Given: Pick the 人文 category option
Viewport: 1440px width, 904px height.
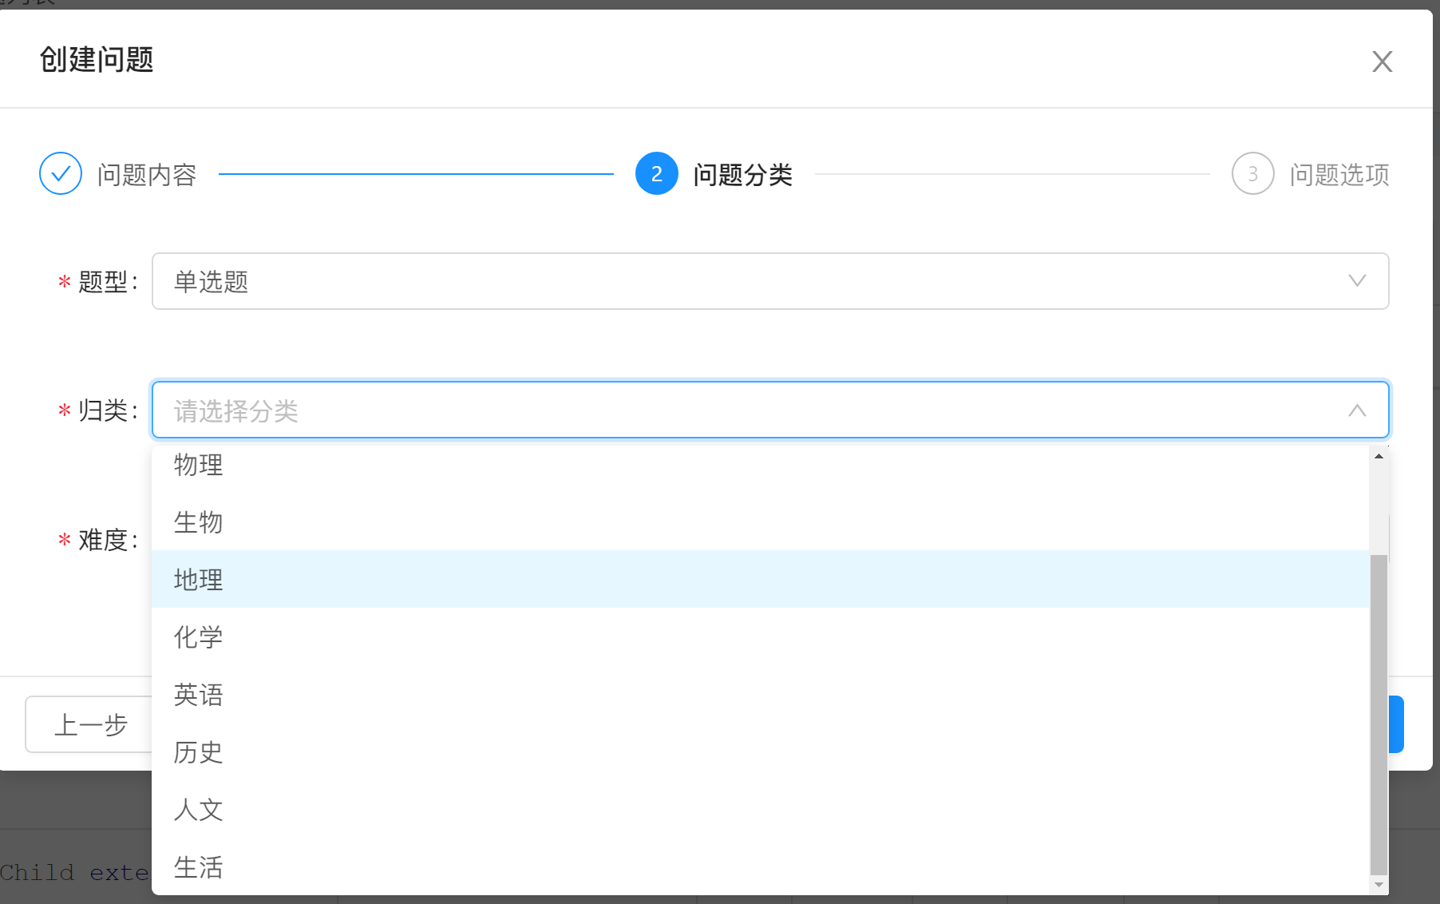Looking at the screenshot, I should [x=199, y=810].
